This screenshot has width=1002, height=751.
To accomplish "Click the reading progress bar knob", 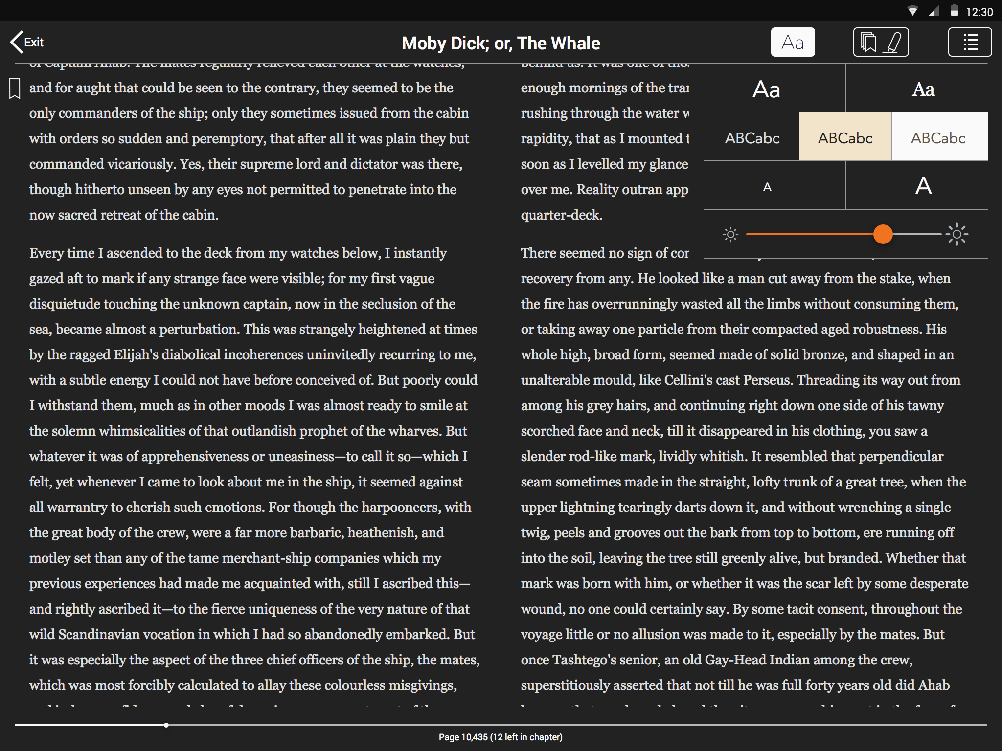I will (166, 725).
